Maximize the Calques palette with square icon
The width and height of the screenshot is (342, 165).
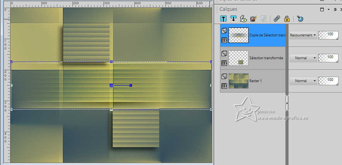pos(322,9)
